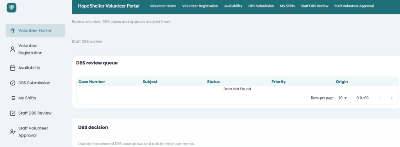Click the add-user icon for Staff Volunteer Approval
This screenshot has height=147, width=400.
pos(12,132)
